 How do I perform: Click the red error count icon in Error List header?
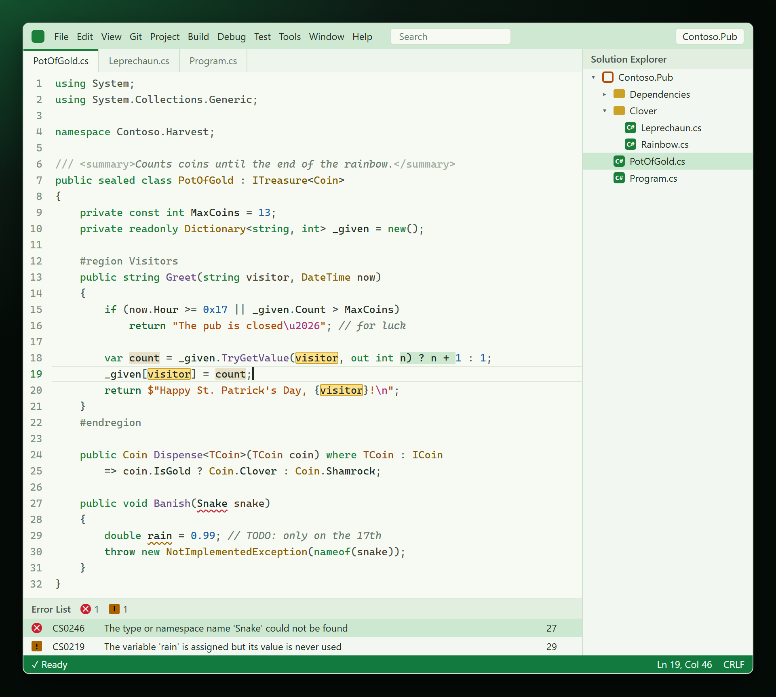(86, 609)
